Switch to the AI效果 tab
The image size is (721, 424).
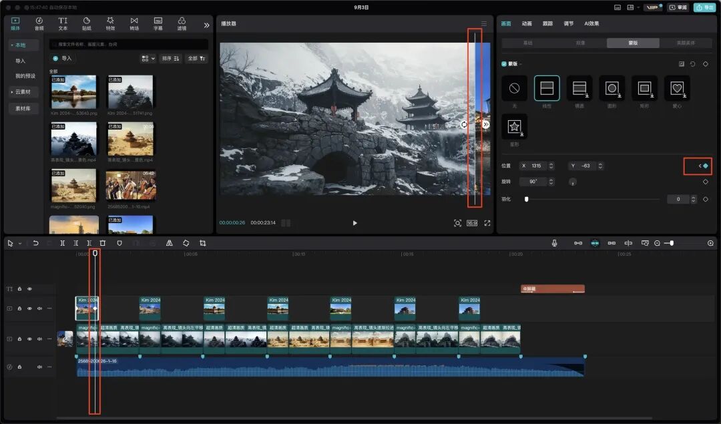[x=591, y=23]
